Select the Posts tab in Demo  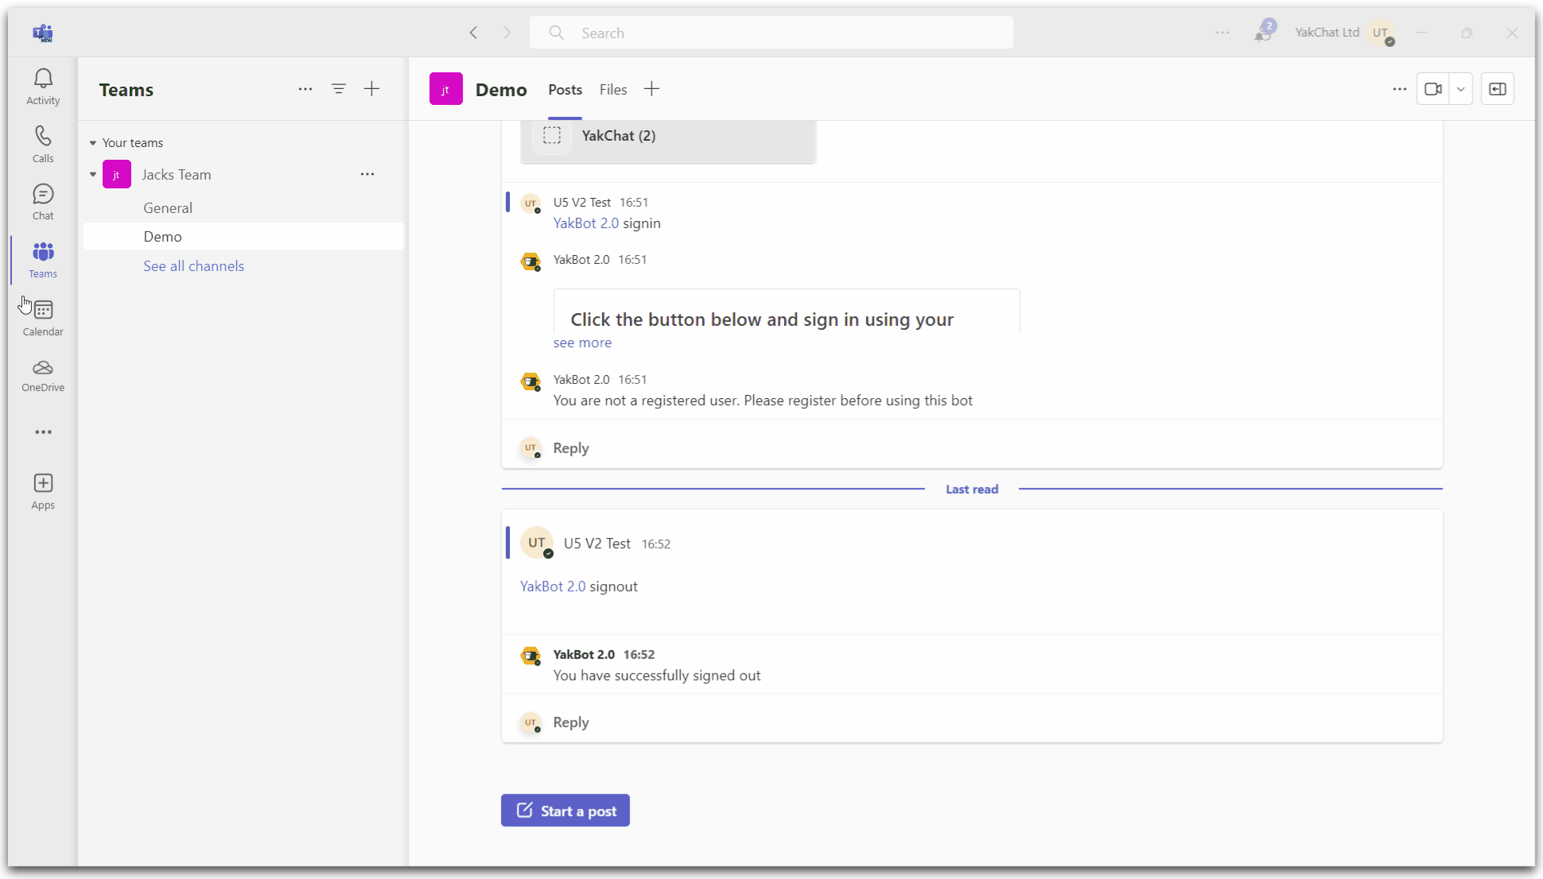pos(566,89)
